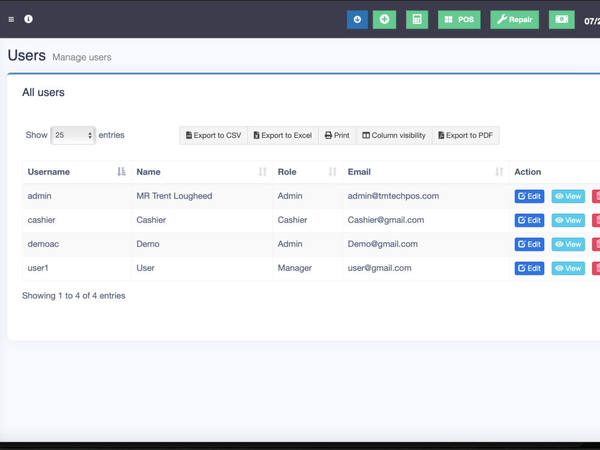Delete the admin user
Screen dimensions: 600x450
point(596,196)
